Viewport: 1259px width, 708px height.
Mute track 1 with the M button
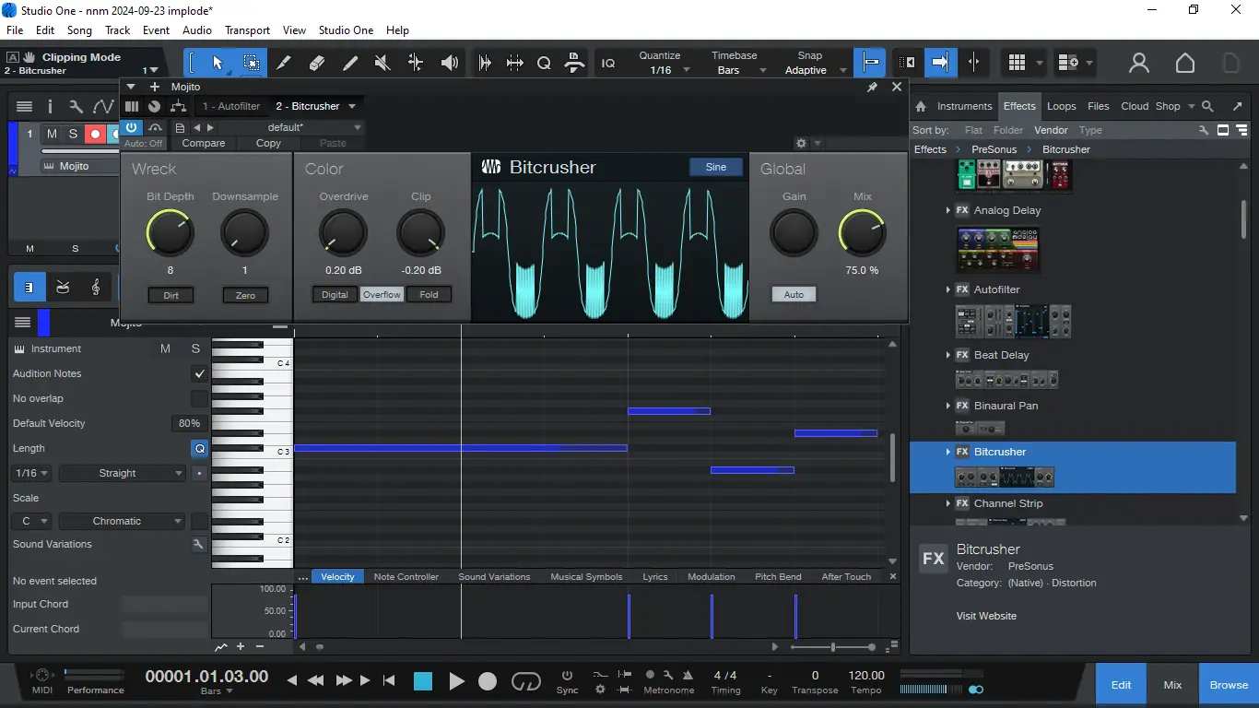52,135
